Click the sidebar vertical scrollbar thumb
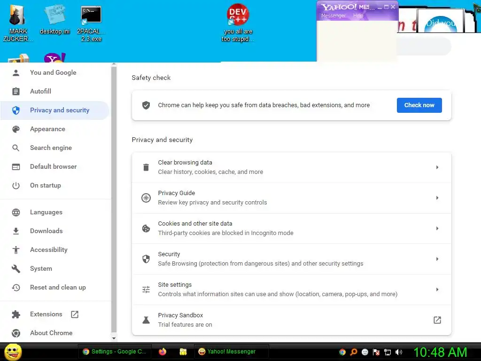 pyautogui.click(x=114, y=199)
